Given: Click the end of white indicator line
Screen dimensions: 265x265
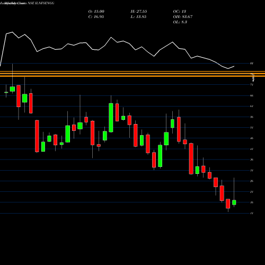Looking at the screenshot, I should coord(234,66).
